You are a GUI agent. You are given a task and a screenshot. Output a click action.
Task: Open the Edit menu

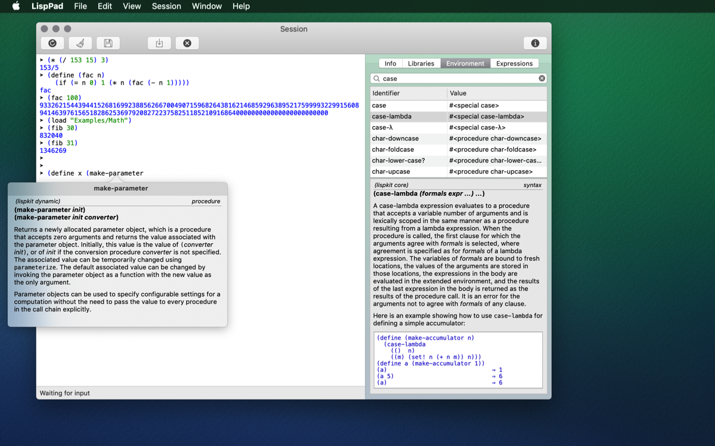click(x=105, y=6)
